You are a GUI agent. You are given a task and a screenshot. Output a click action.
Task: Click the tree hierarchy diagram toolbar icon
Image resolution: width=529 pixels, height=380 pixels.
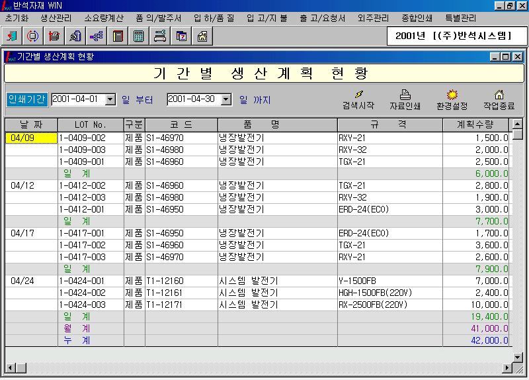96,36
